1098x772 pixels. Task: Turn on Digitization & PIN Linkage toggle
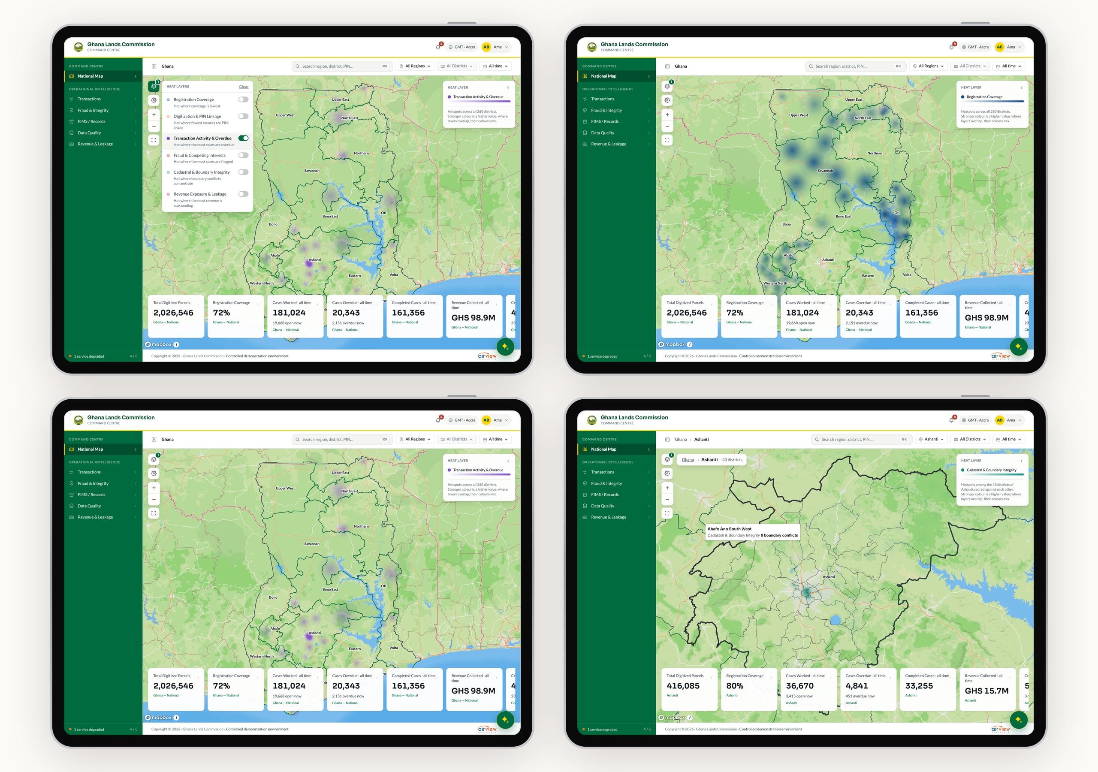[244, 116]
